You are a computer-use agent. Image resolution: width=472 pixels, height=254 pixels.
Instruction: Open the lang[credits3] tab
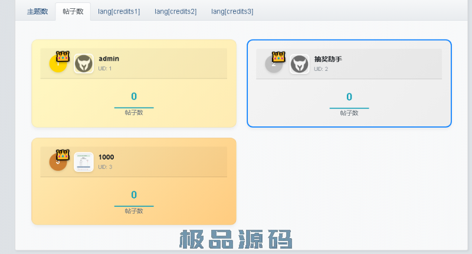tap(232, 11)
